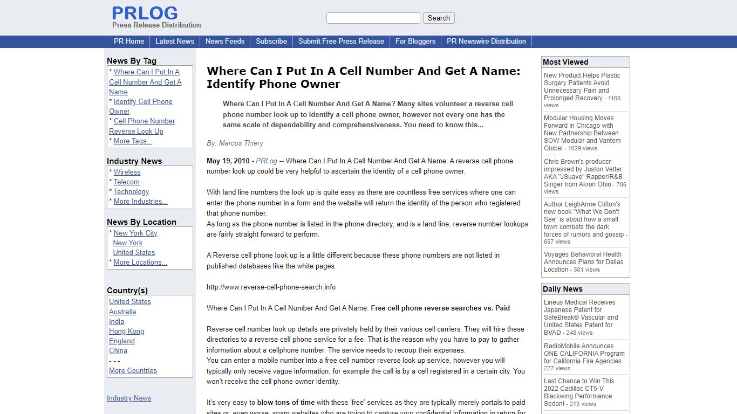Click the author line By: Marcus Thiery
737x414 pixels.
click(x=235, y=143)
